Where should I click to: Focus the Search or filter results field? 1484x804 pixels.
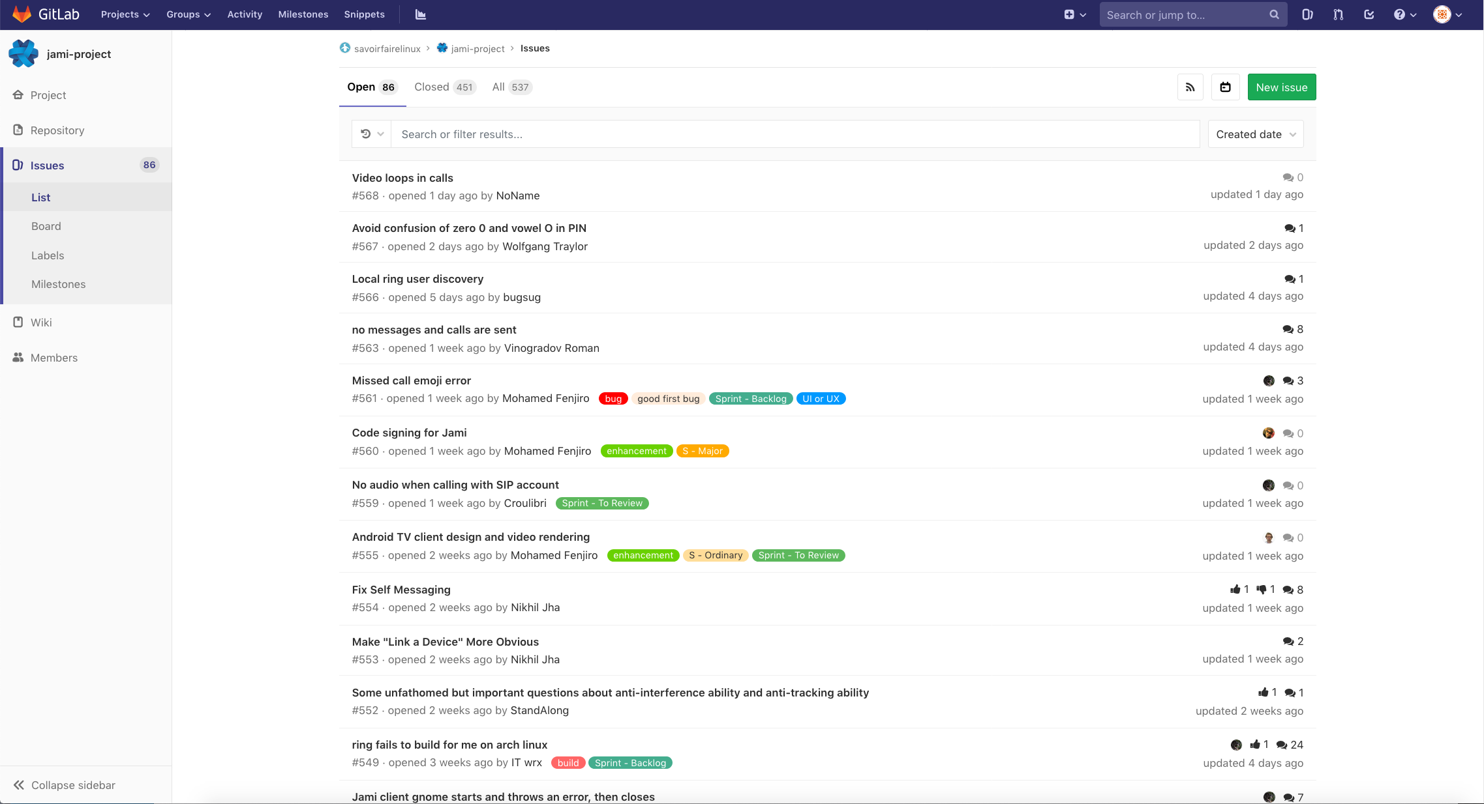(x=795, y=134)
